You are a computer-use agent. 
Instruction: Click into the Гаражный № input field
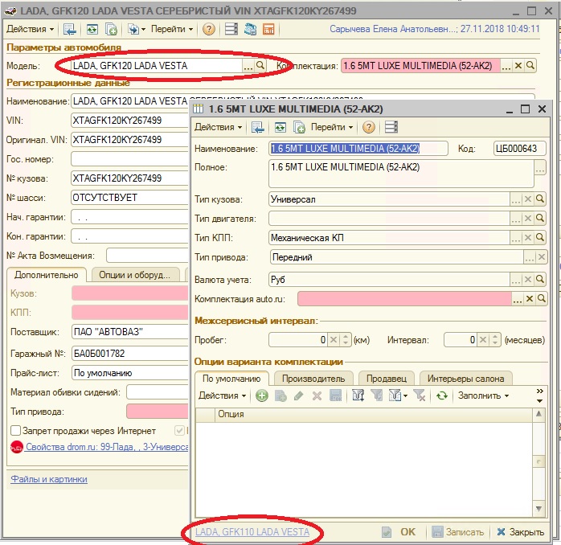[x=129, y=353]
